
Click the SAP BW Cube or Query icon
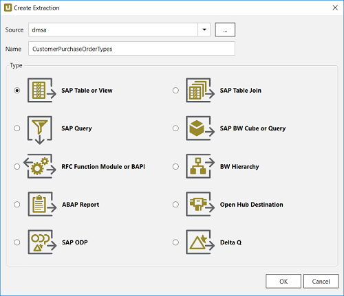click(200, 128)
